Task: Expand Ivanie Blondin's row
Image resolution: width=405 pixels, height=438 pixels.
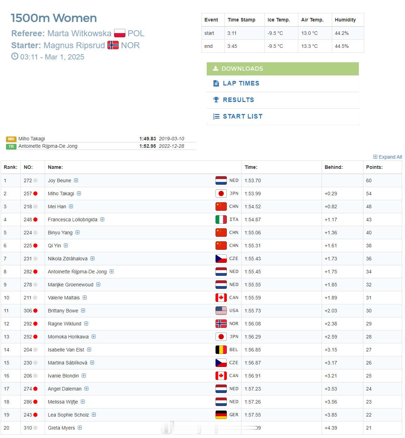Action: [x=84, y=376]
